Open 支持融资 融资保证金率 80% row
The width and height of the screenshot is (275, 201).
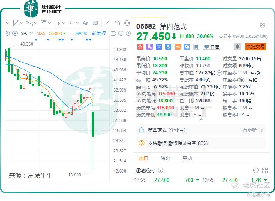(x=201, y=143)
